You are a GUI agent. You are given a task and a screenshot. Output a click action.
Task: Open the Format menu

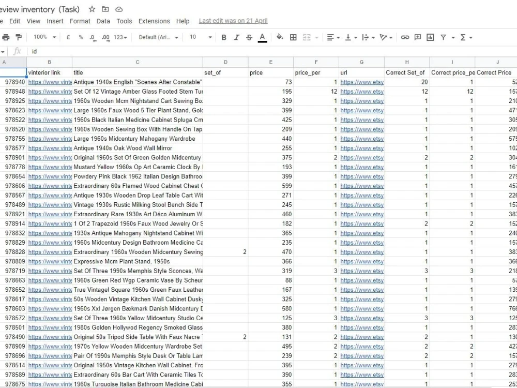pyautogui.click(x=80, y=21)
